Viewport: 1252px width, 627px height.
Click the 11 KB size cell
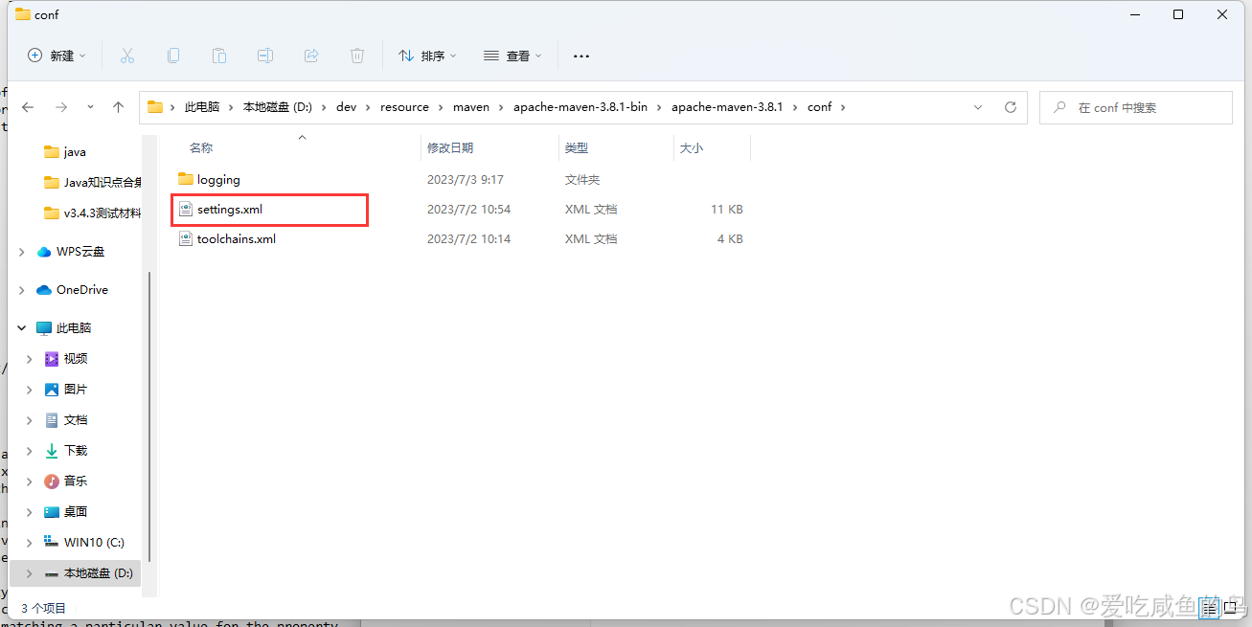[x=727, y=210]
